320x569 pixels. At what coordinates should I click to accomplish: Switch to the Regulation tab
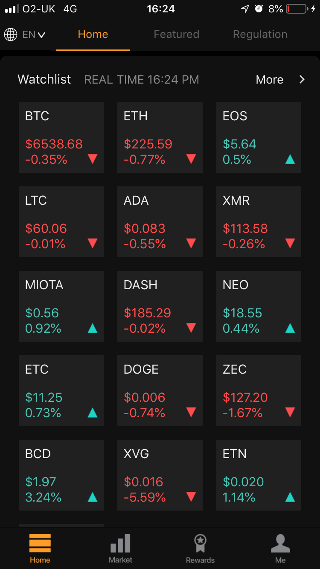coord(260,34)
